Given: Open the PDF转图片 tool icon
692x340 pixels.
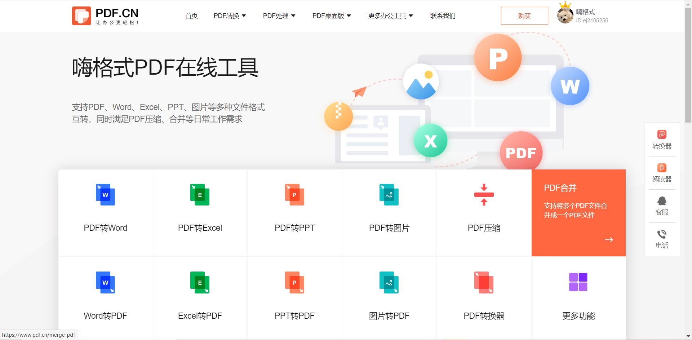Looking at the screenshot, I should [x=389, y=195].
